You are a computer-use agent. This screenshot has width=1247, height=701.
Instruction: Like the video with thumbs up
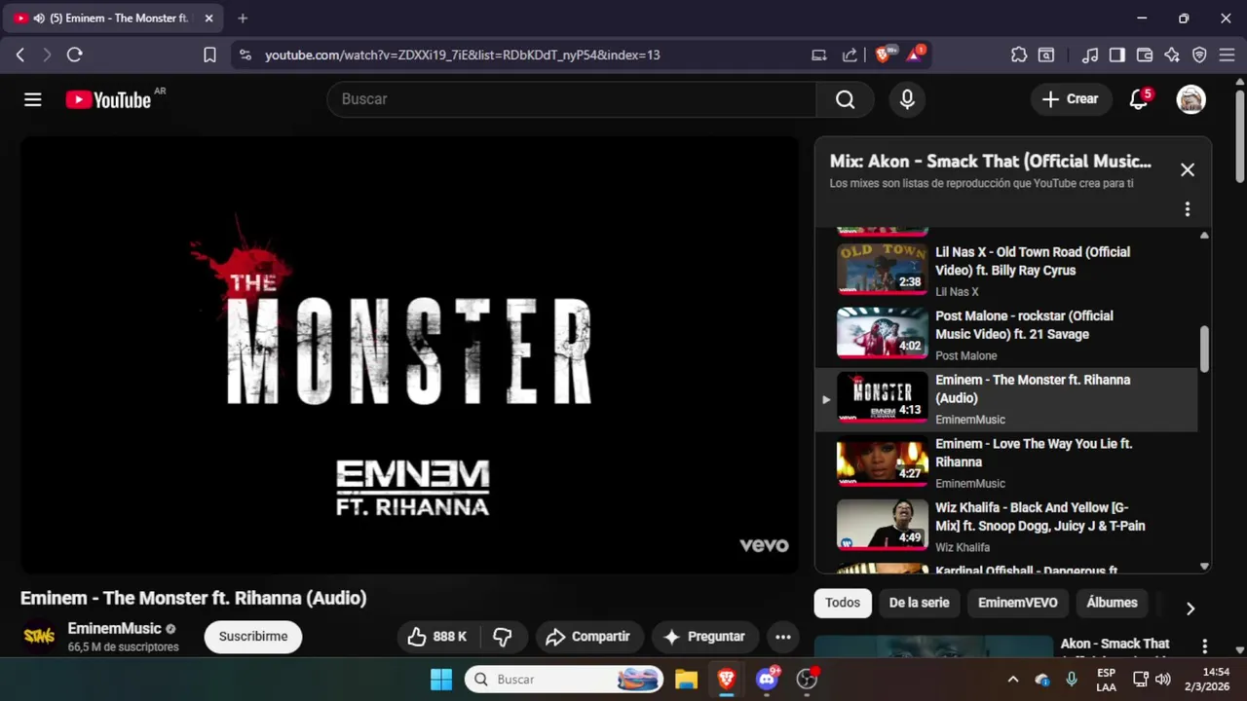[436, 637]
